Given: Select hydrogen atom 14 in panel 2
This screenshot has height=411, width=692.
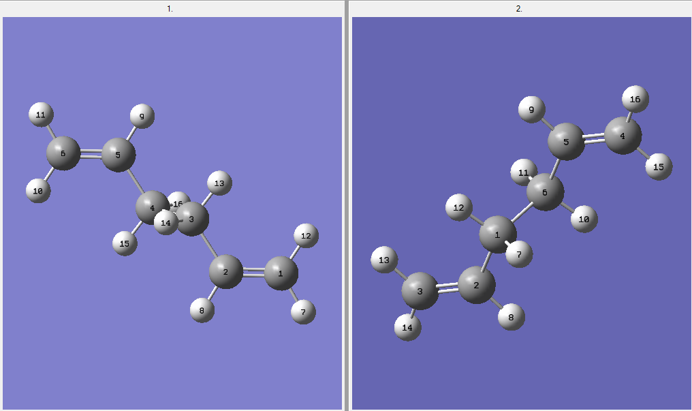Looking at the screenshot, I should 407,328.
